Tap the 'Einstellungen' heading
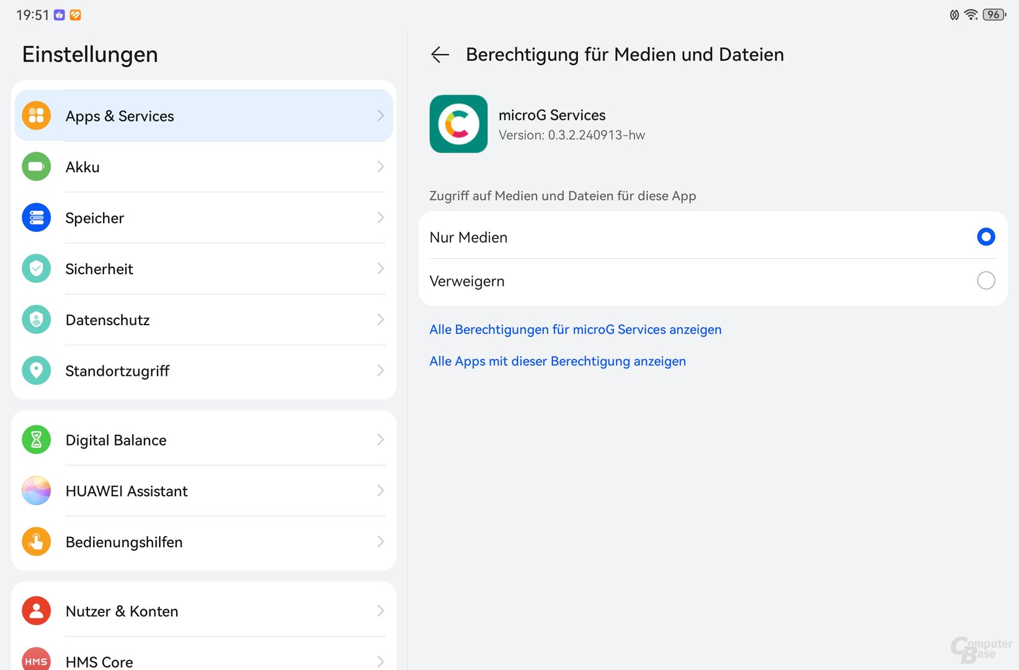 pyautogui.click(x=90, y=55)
